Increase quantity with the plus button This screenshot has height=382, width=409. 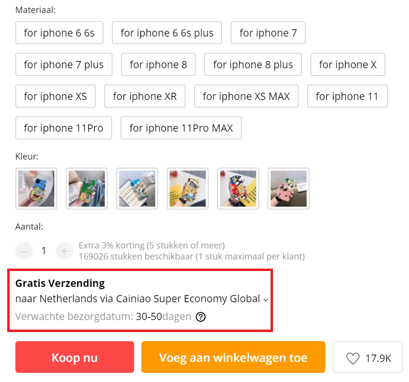tap(64, 251)
